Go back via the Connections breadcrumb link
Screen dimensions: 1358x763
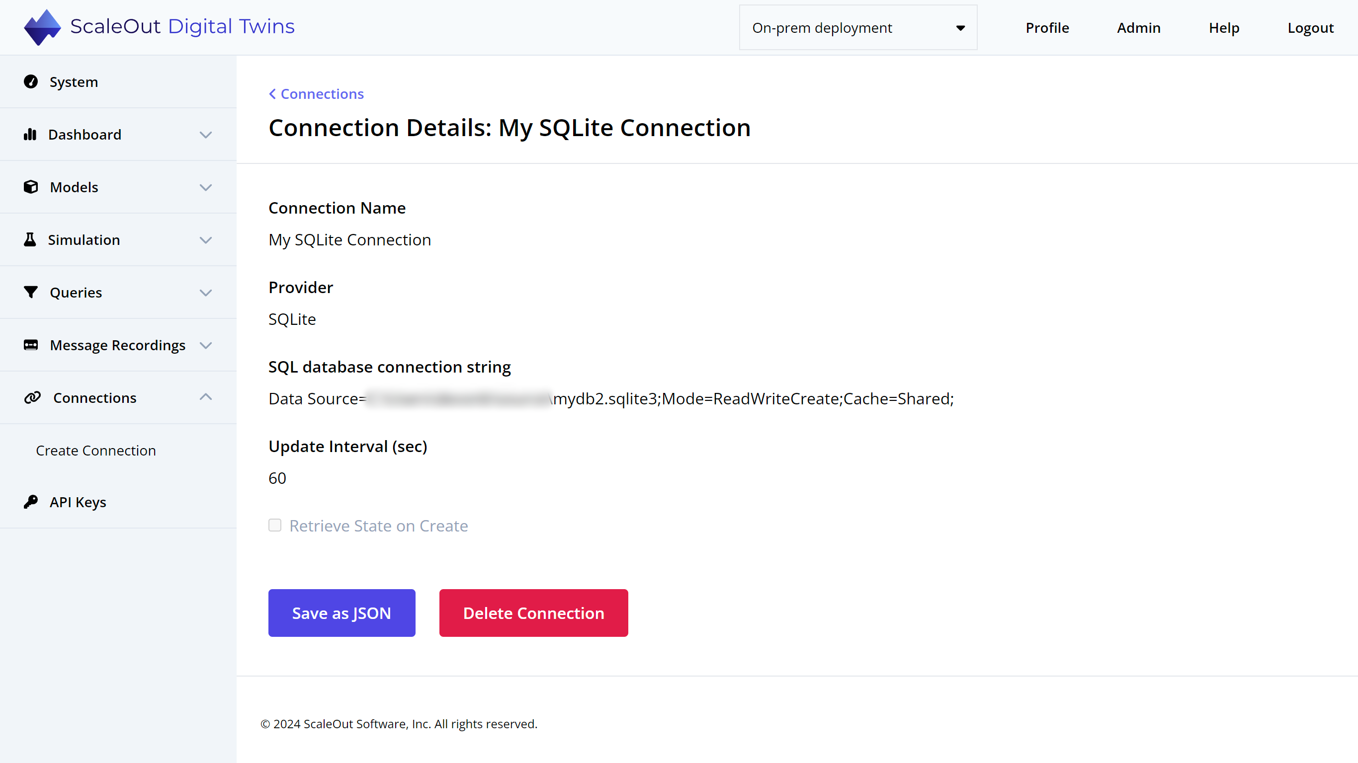322,94
